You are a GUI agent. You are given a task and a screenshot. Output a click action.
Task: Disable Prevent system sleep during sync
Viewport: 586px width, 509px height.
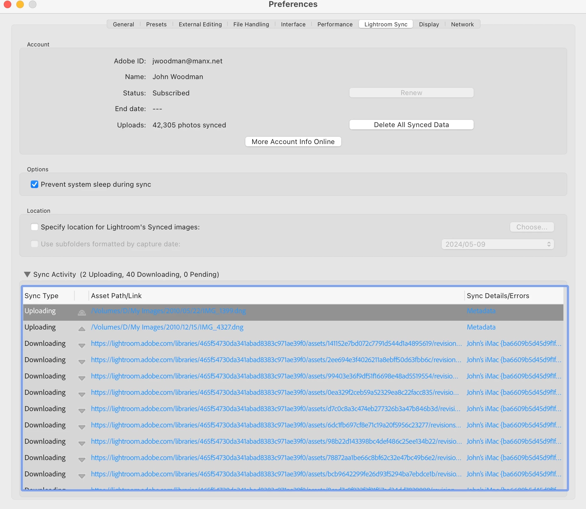(x=35, y=184)
